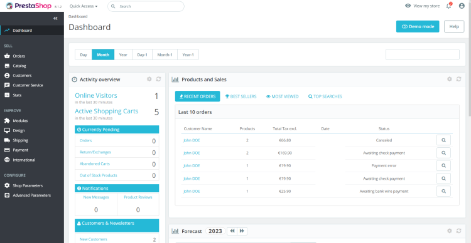
Task: Open the user profile avatar icon
Action: (462, 6)
